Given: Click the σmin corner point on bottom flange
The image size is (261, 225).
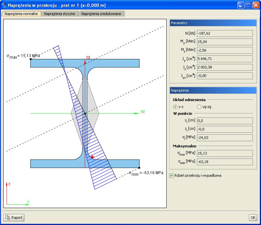Looking at the screenshot, I should coord(139,168).
